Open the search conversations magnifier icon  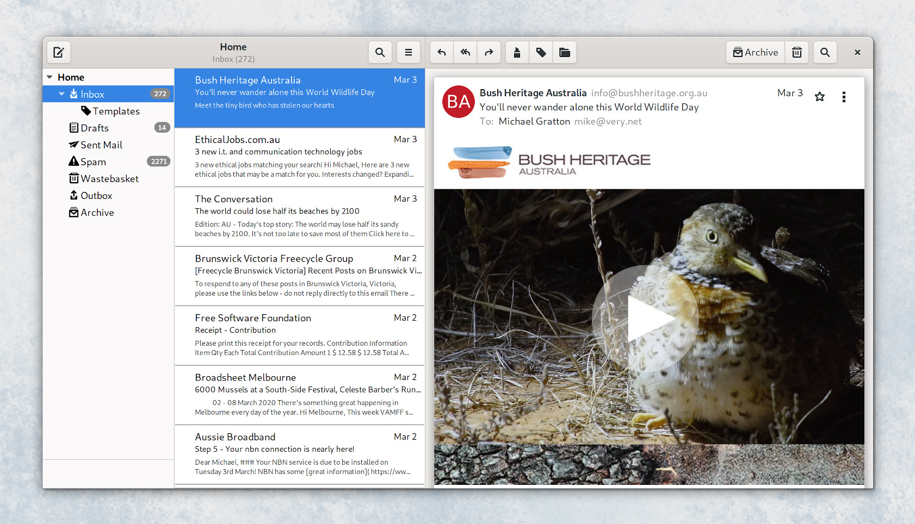point(380,52)
